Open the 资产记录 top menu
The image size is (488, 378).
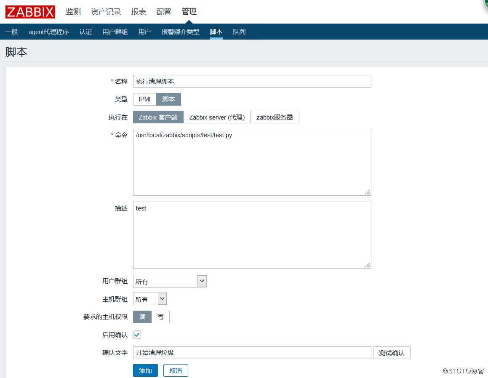(106, 12)
